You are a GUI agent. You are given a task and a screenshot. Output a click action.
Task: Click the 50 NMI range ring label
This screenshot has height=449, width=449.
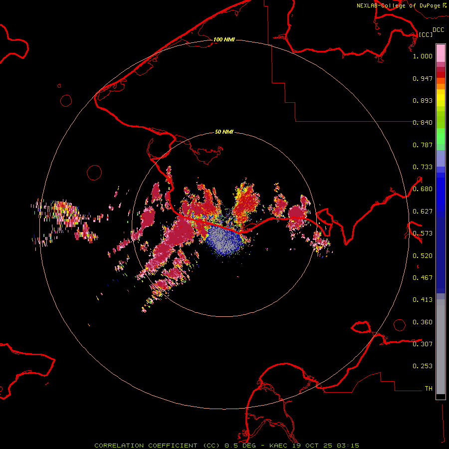coord(224,132)
